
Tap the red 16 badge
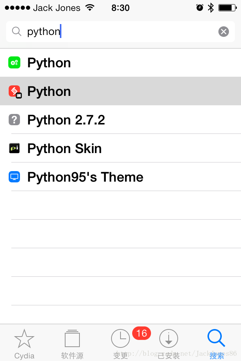click(x=141, y=333)
